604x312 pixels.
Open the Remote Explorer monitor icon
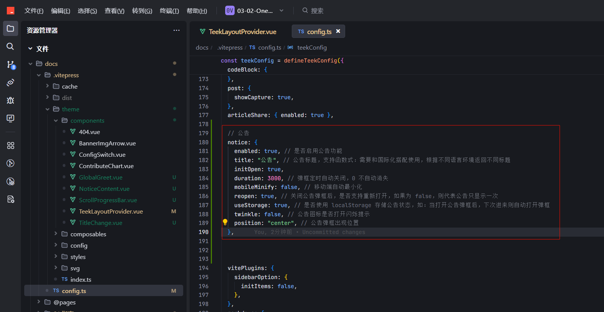(11, 118)
